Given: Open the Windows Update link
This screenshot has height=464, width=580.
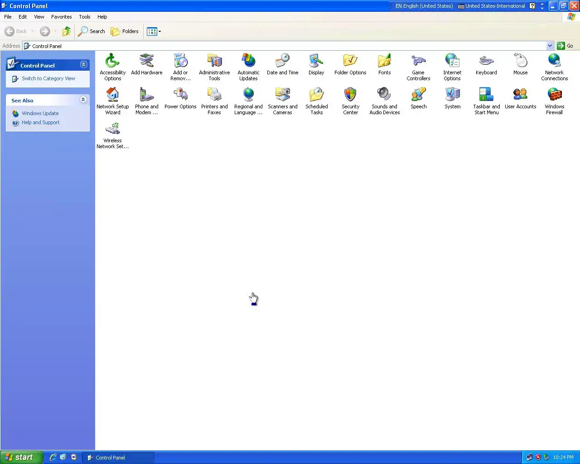Looking at the screenshot, I should [x=40, y=113].
